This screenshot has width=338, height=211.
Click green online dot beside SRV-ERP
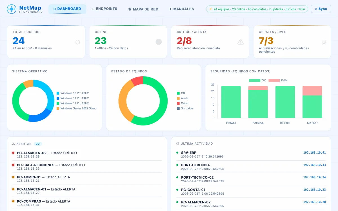pos(177,153)
